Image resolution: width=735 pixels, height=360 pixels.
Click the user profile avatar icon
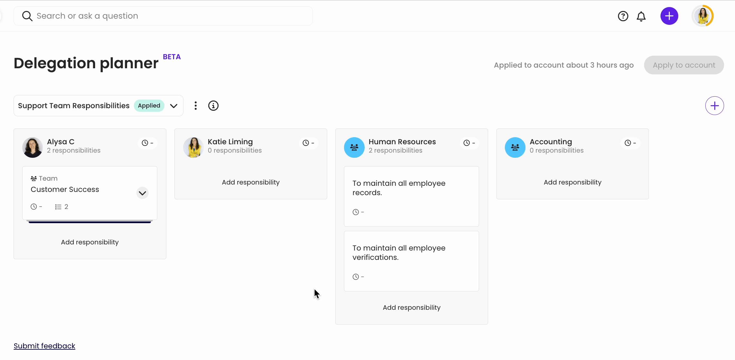pyautogui.click(x=703, y=16)
